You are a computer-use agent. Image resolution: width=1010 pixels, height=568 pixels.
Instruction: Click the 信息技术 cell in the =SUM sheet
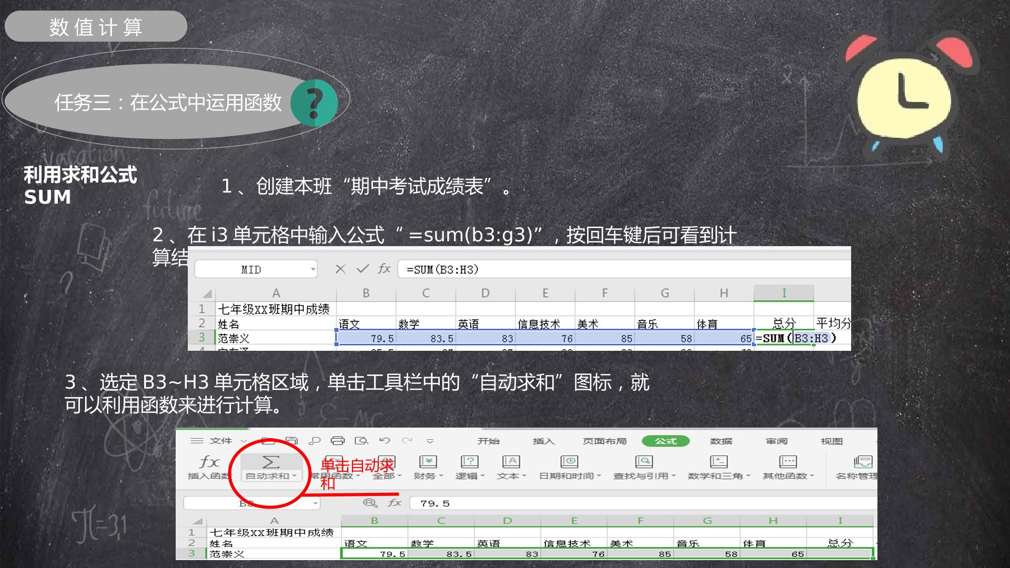pyautogui.click(x=546, y=323)
